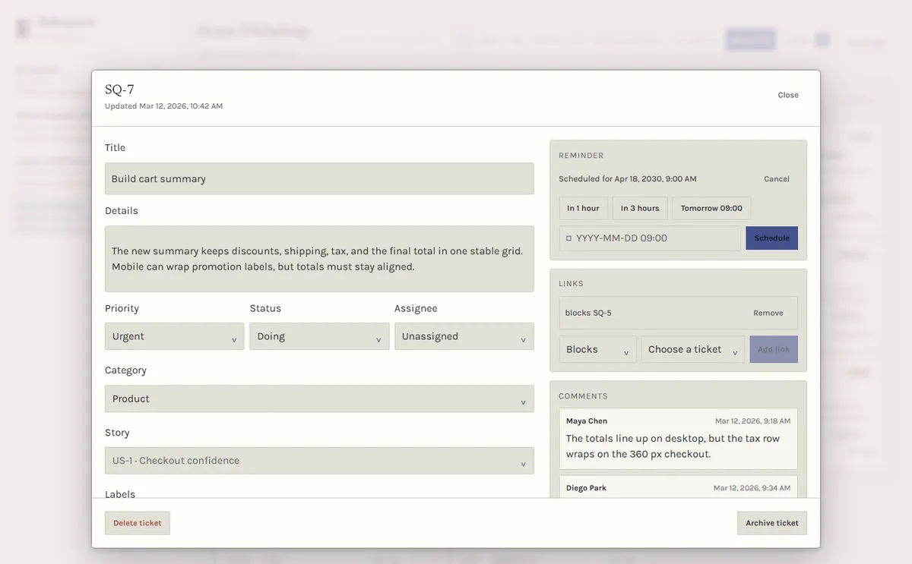The image size is (912, 564).
Task: Click into the Details text area
Action: click(x=319, y=259)
